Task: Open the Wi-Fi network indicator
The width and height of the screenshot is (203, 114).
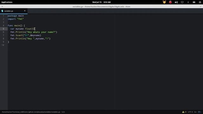Action: [182, 2]
